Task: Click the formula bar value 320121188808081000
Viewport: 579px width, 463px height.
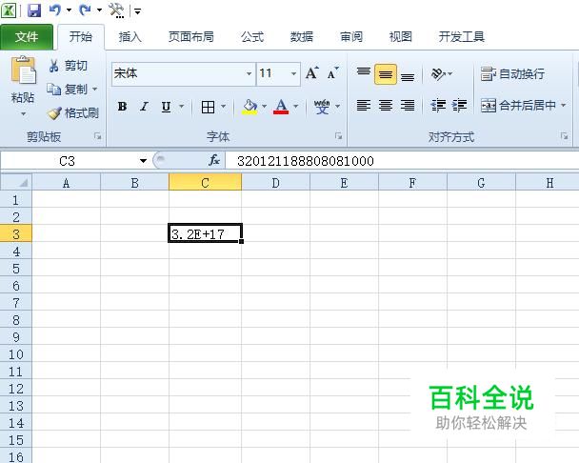Action: 306,161
